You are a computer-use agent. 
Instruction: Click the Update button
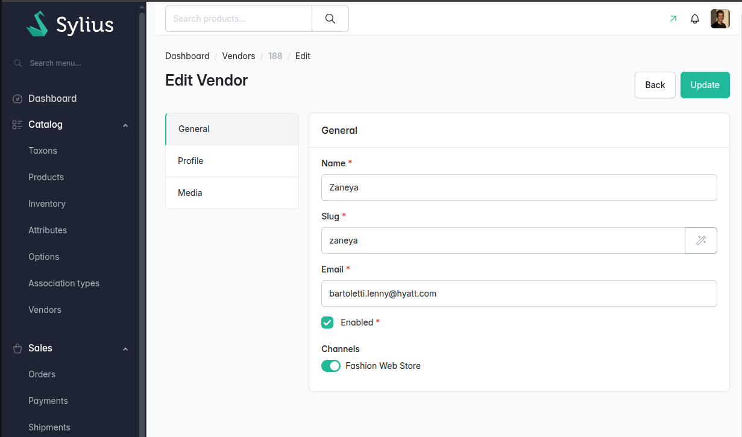(705, 85)
